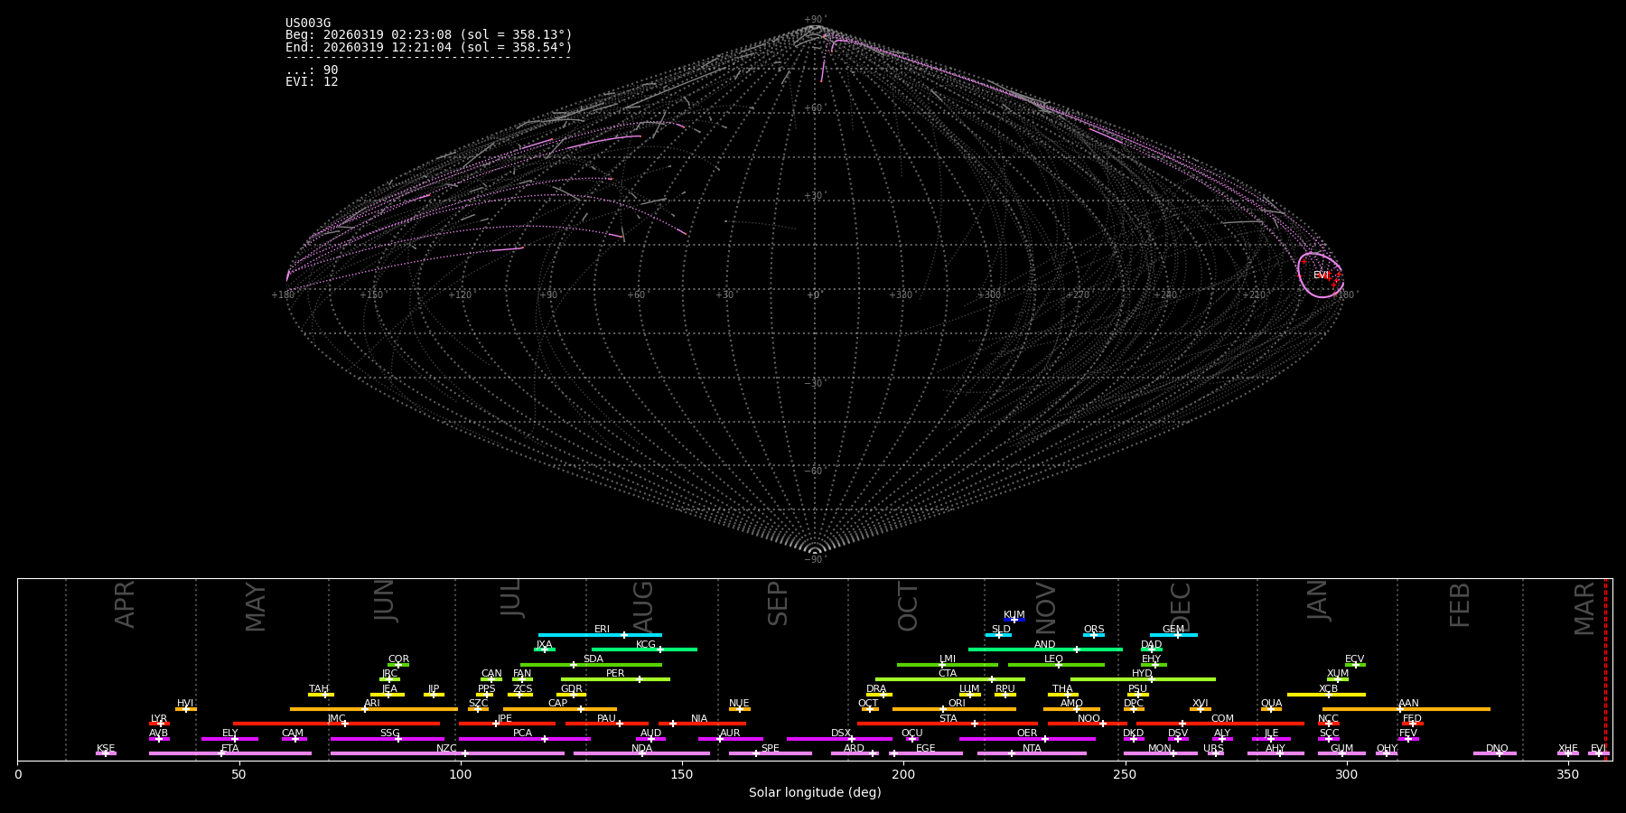The height and width of the screenshot is (813, 1626).
Task: Click the AND shower label in the timeline
Action: click(1045, 645)
